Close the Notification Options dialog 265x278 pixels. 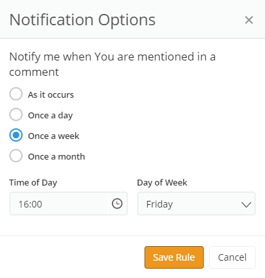coord(249,20)
